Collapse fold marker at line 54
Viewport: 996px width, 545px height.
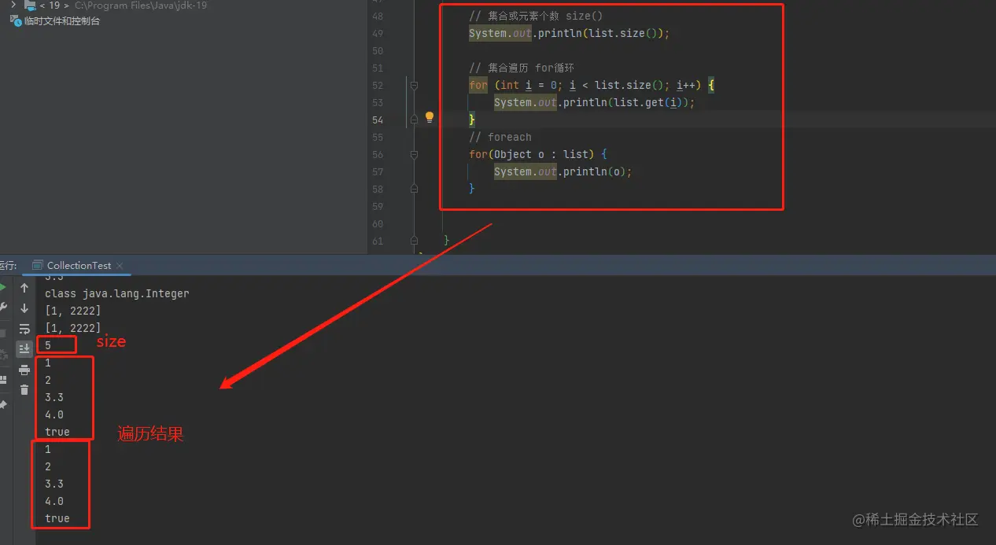[415, 120]
